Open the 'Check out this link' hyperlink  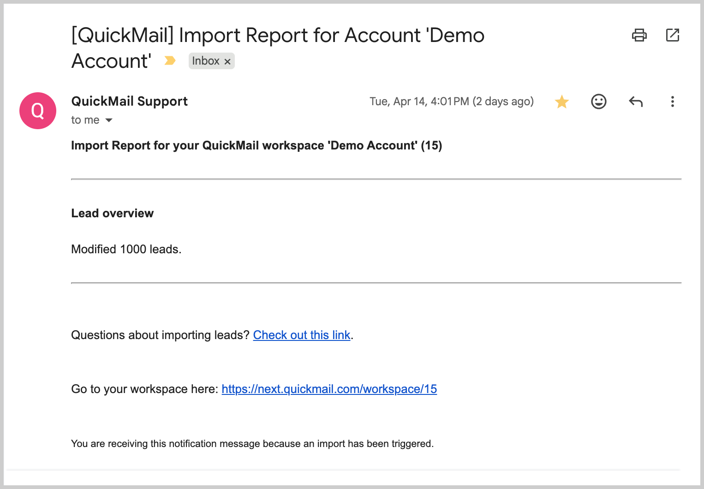pos(302,335)
